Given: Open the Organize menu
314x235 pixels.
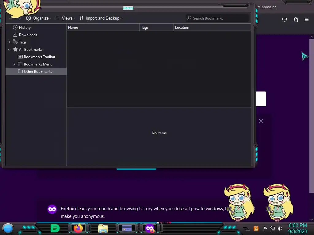Looking at the screenshot, I should (38, 18).
